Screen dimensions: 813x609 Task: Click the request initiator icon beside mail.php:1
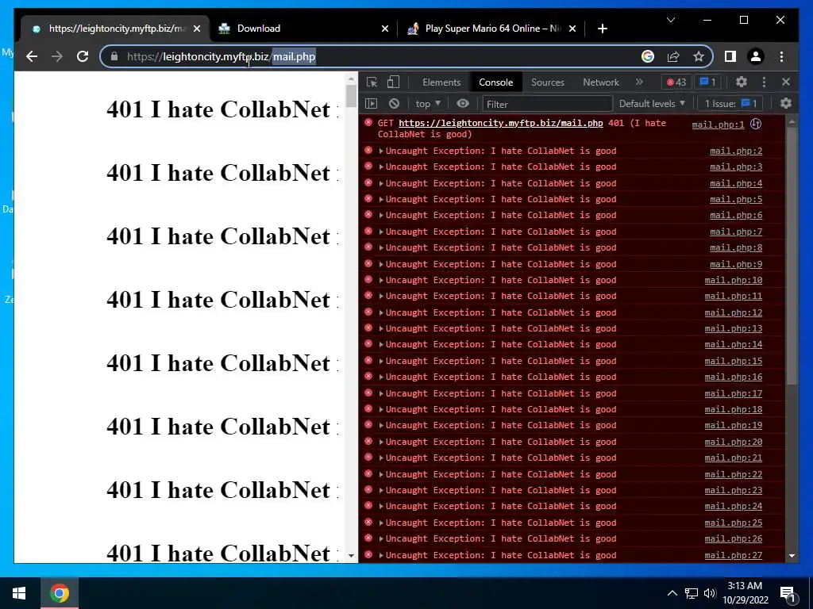point(756,124)
